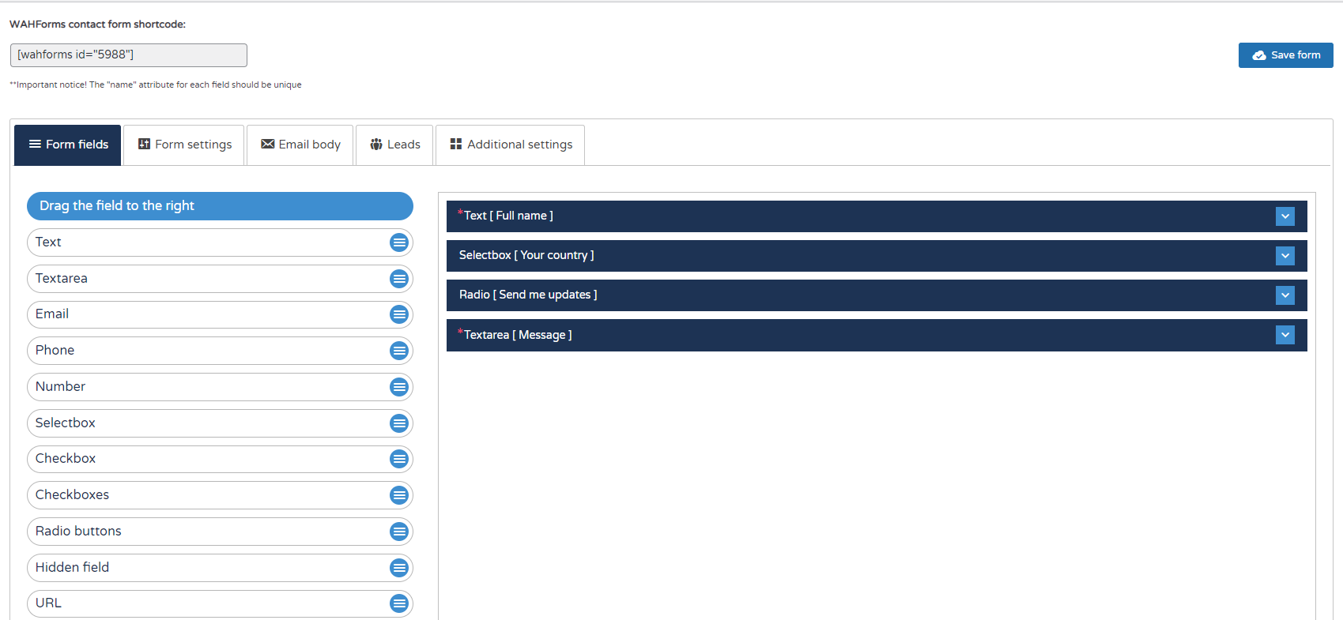This screenshot has width=1343, height=620.
Task: Click the drag handle icon on Checkboxes field
Action: (399, 495)
